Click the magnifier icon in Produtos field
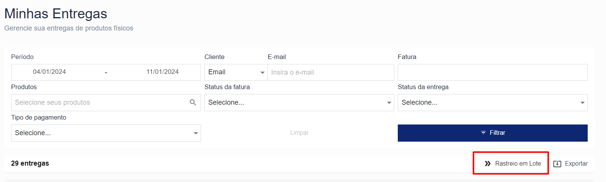606x182 pixels. tap(193, 102)
